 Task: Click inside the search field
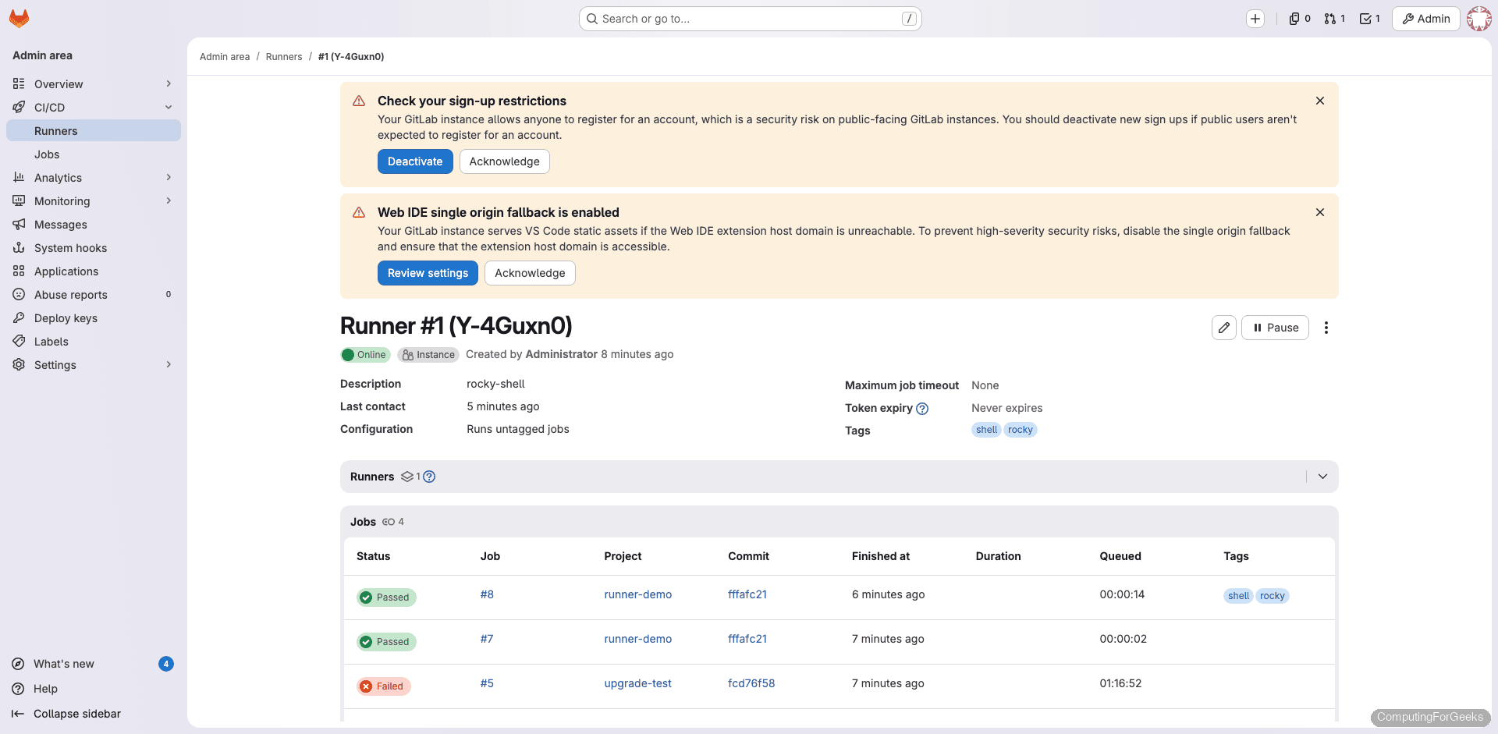coord(749,18)
